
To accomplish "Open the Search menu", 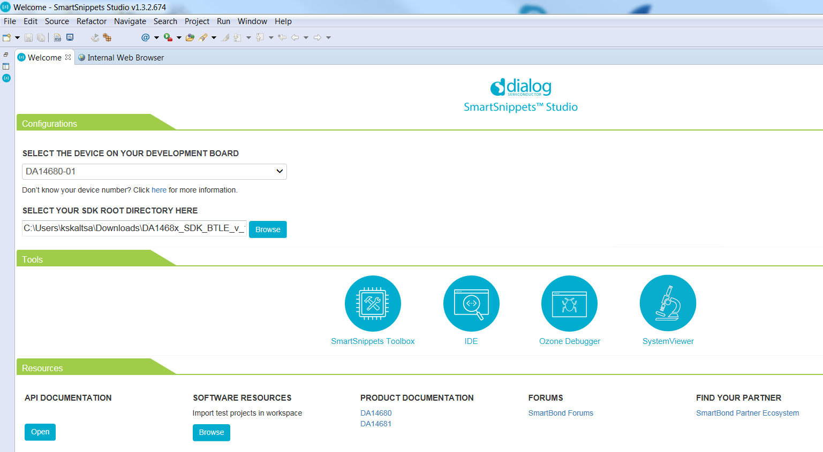I will (165, 21).
